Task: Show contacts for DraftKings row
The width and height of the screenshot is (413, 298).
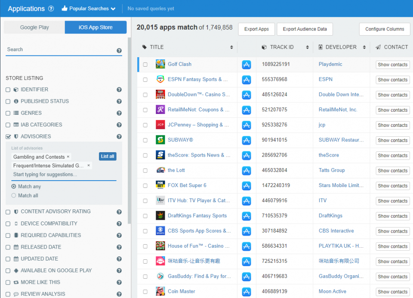Action: coord(392,216)
